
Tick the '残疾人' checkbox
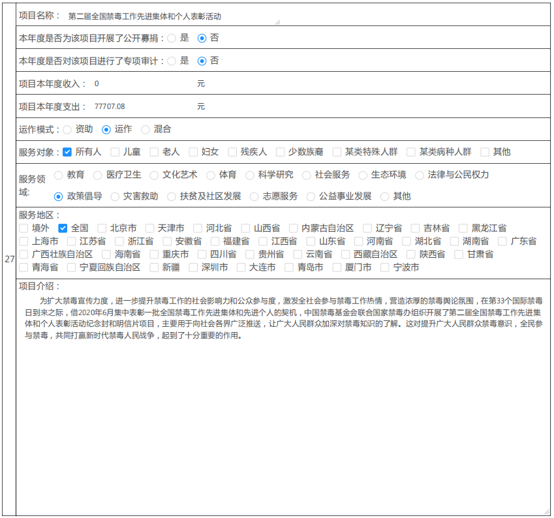[232, 152]
